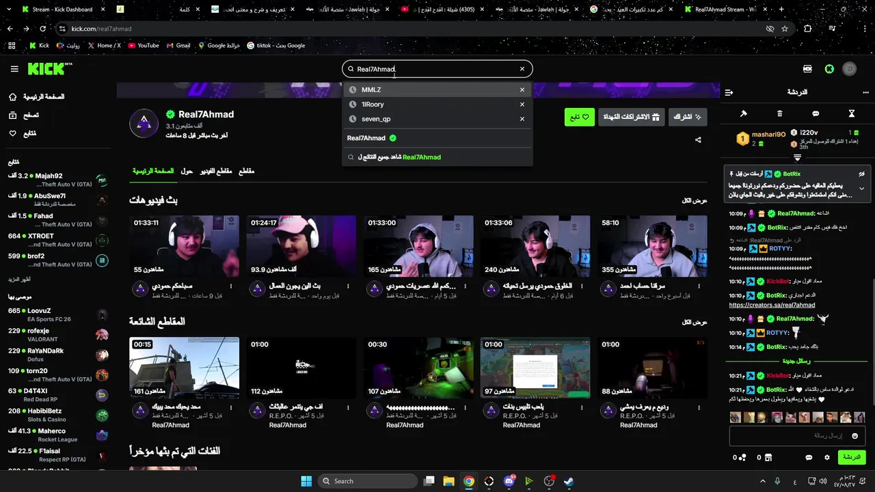This screenshot has height=492, width=875.
Task: Switch to the main page channel tab
Action: coord(153,171)
